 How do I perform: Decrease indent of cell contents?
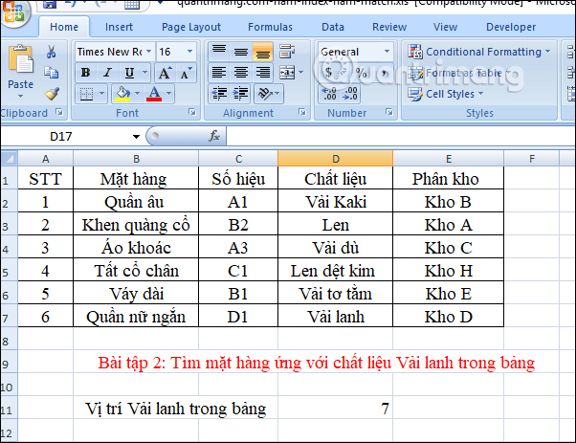pos(219,94)
